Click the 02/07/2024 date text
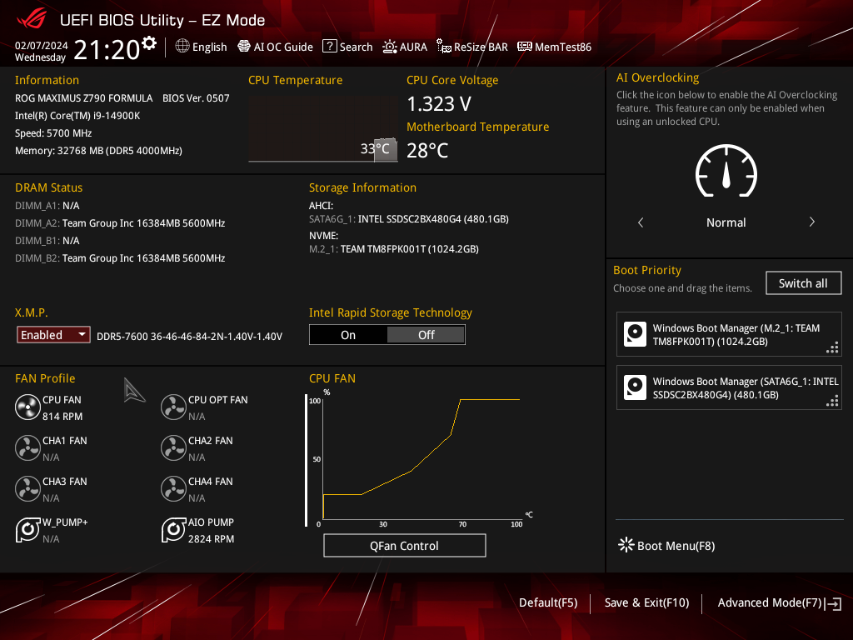This screenshot has width=853, height=640. click(x=42, y=45)
